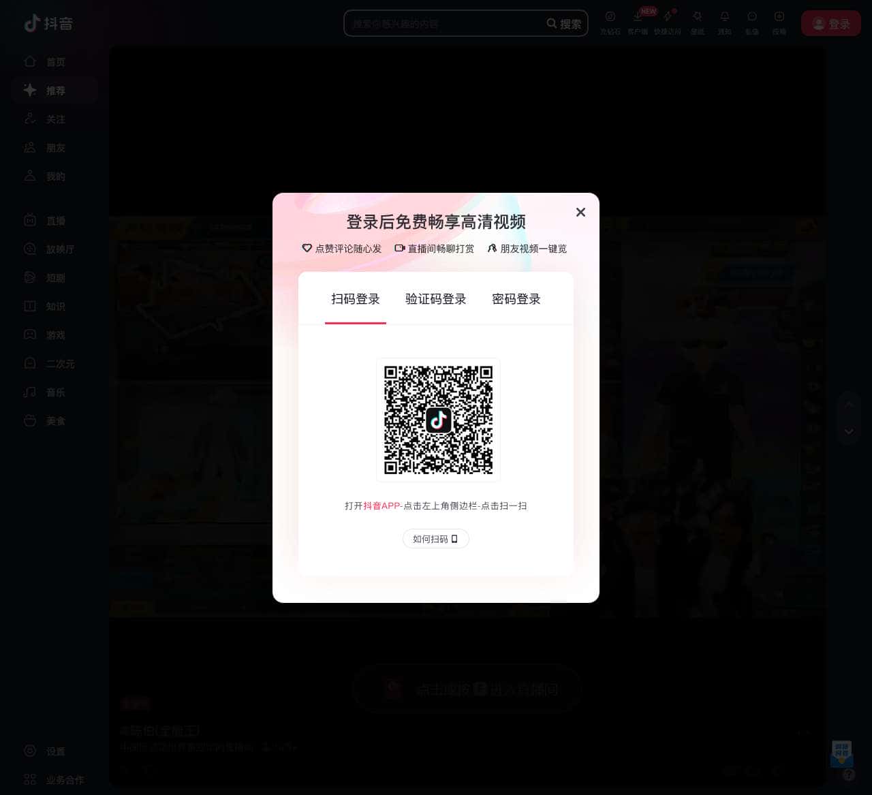Switch to the 验证码登录 tab
The image size is (872, 795).
tap(436, 299)
